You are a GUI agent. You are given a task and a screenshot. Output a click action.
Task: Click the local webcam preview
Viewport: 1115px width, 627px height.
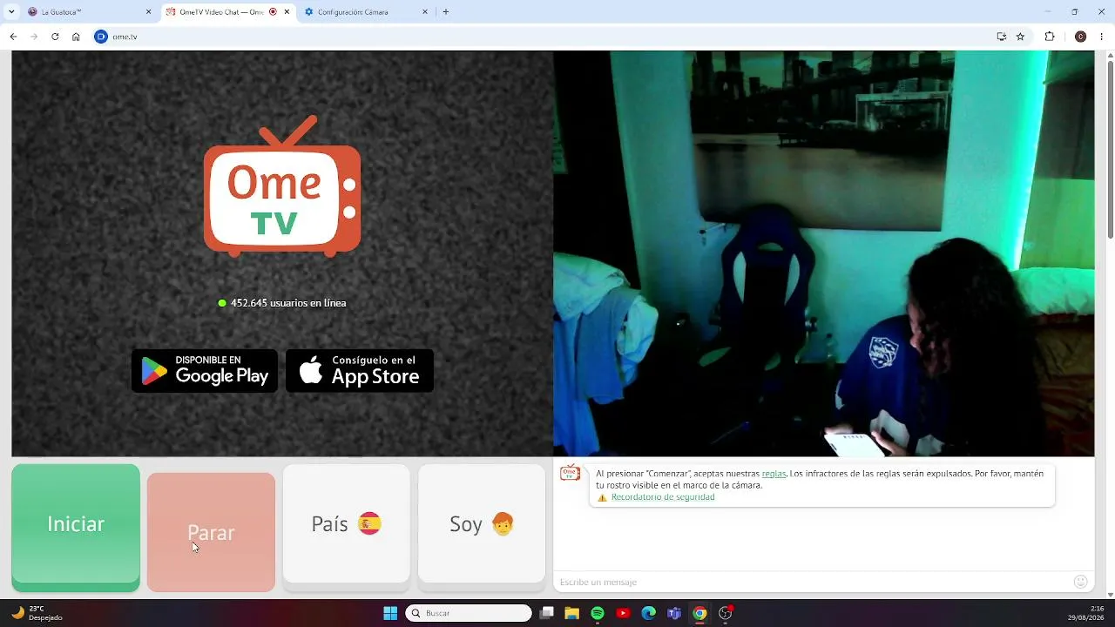[823, 253]
